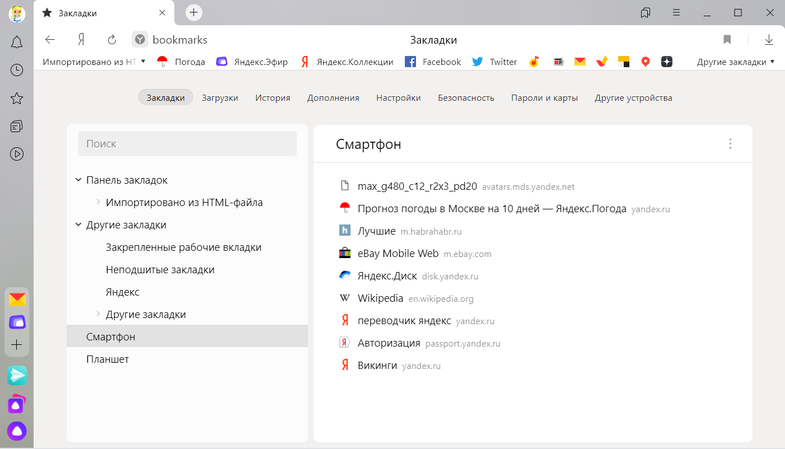Select the Закладки navigation tab
Image resolution: width=785 pixels, height=449 pixels.
166,97
